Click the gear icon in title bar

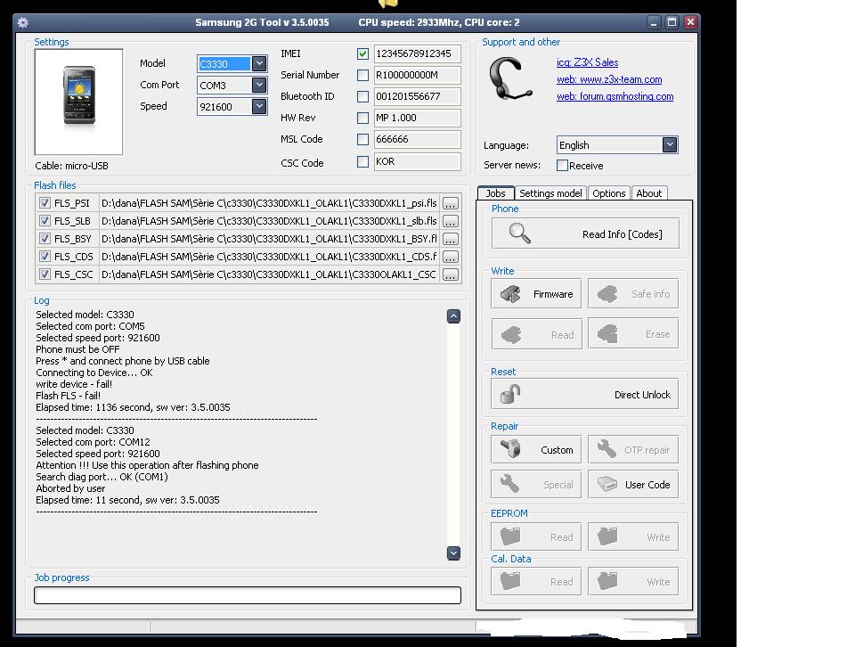click(x=23, y=22)
